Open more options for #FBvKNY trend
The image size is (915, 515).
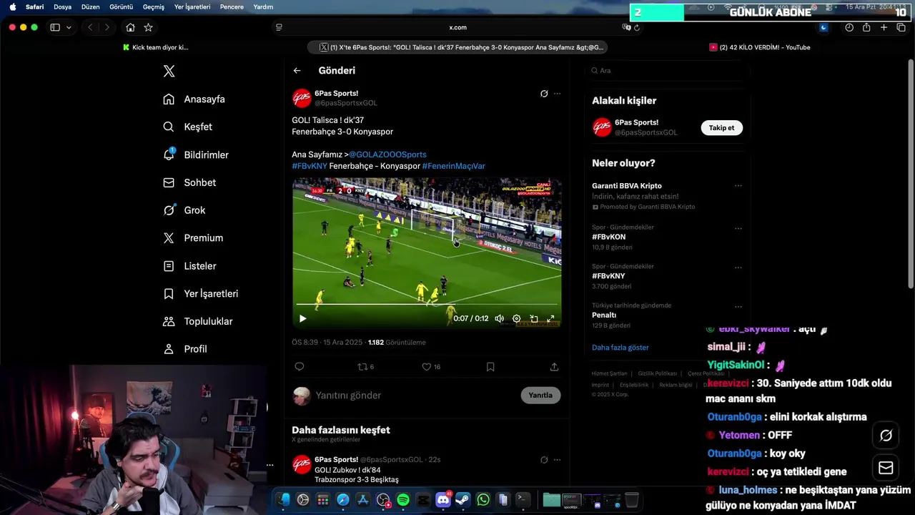tap(738, 268)
